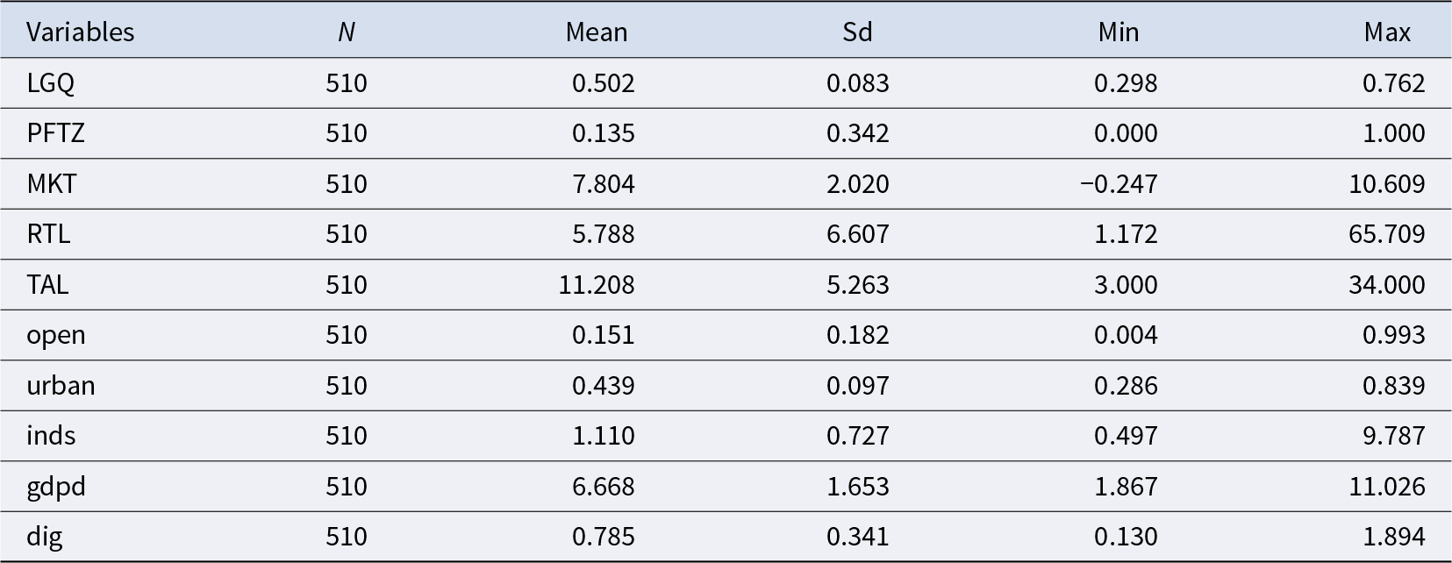Select the dig mean value 0.785
Image resolution: width=1452 pixels, height=563 pixels.
pyautogui.click(x=603, y=537)
